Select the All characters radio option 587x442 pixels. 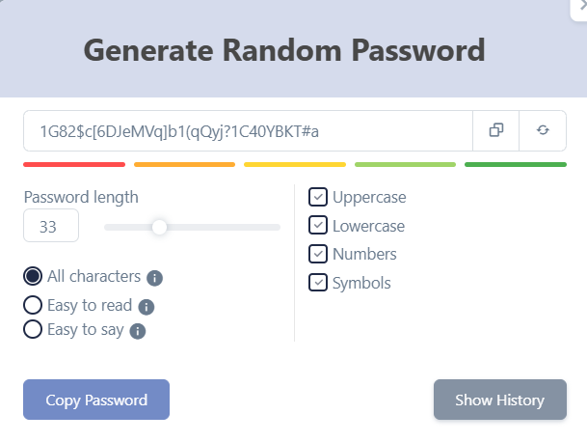tap(33, 277)
